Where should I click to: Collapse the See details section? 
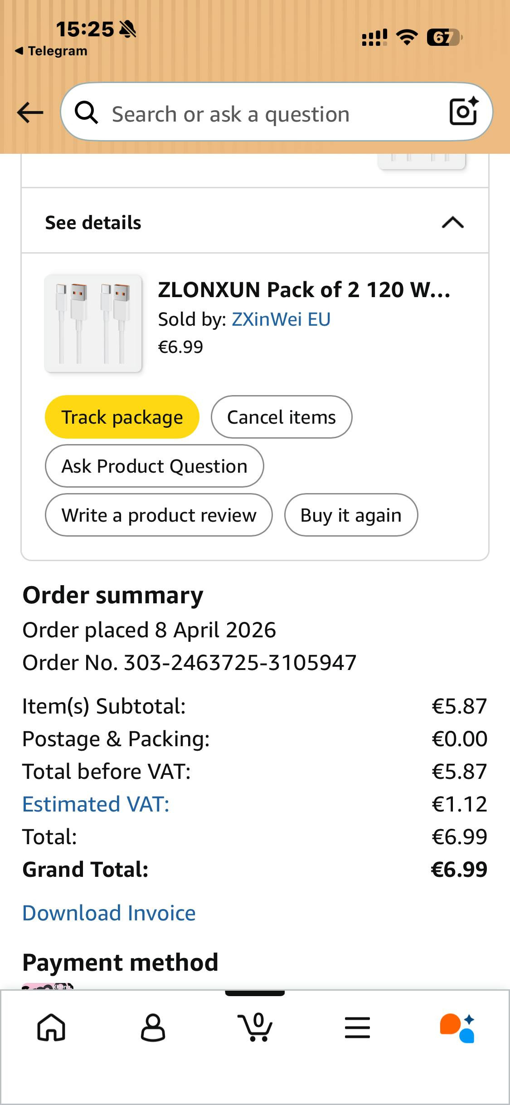point(93,223)
